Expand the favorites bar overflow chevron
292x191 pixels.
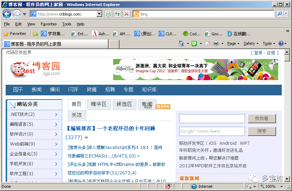click(x=287, y=31)
